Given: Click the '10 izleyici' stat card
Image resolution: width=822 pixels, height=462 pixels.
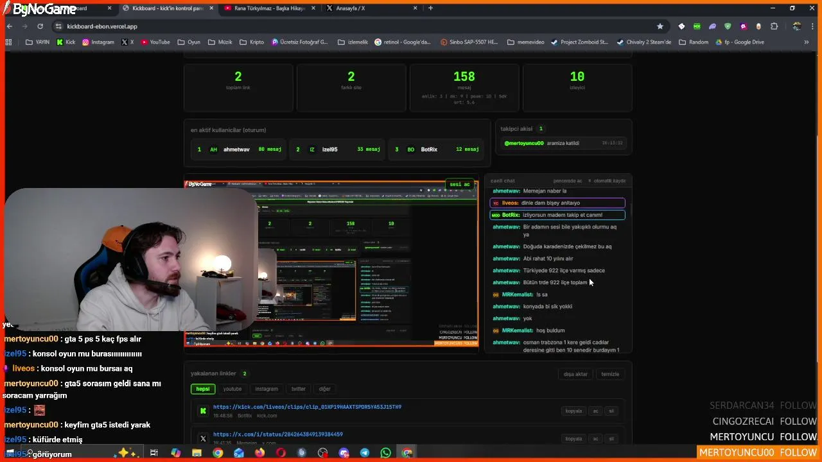Looking at the screenshot, I should tap(577, 87).
